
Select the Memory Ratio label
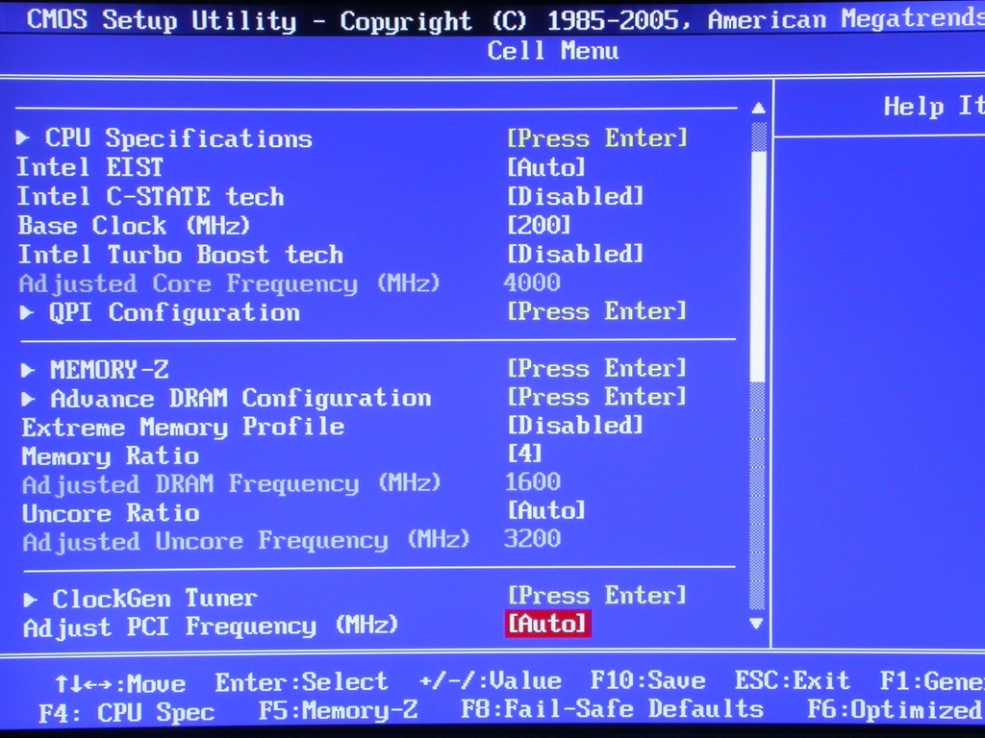(110, 456)
